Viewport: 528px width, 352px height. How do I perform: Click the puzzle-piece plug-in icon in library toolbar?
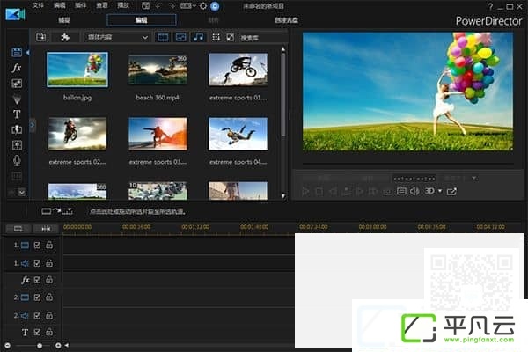[65, 37]
